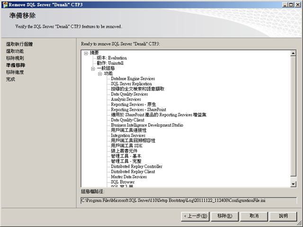This screenshot has width=303, height=227.
Task: Click the 移除(R) remove button
Action: pos(225,216)
